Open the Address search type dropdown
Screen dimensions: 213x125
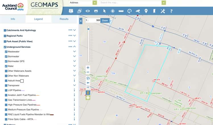pyautogui.click(x=95, y=3)
